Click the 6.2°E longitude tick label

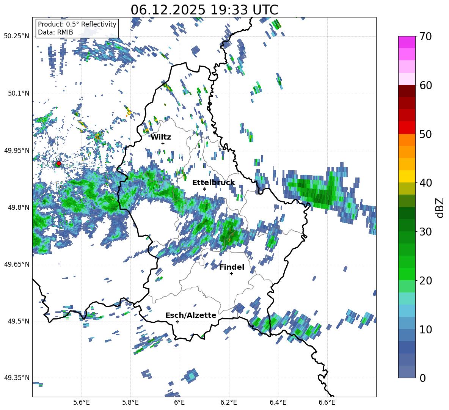click(229, 402)
